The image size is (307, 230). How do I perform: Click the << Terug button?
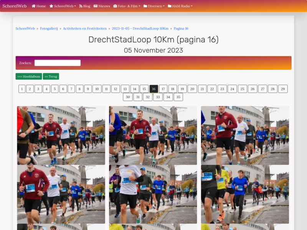[x=51, y=76]
